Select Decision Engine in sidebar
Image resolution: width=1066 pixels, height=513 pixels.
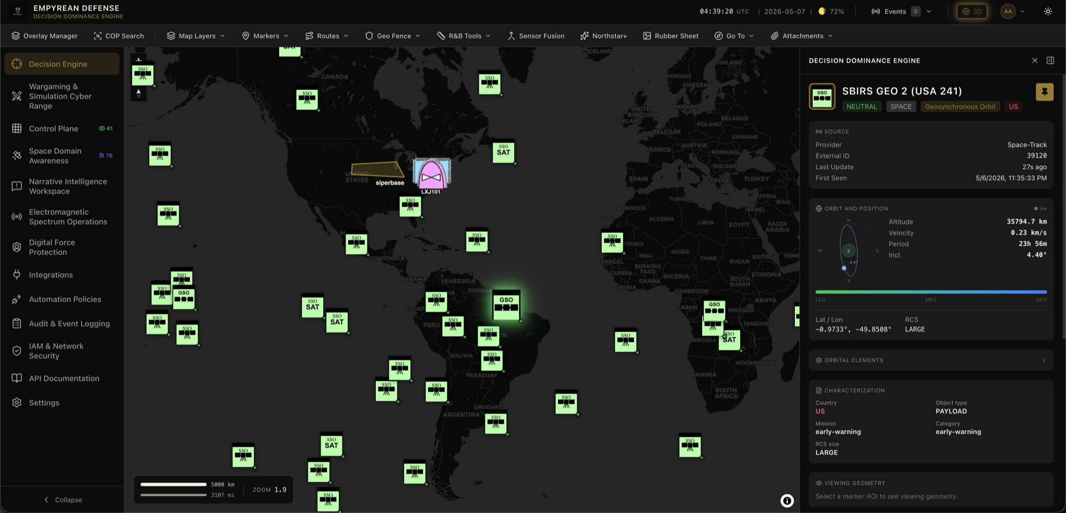coord(62,64)
